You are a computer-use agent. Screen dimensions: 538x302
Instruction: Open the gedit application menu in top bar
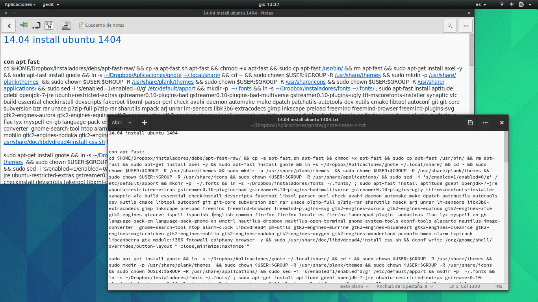tap(51, 4)
